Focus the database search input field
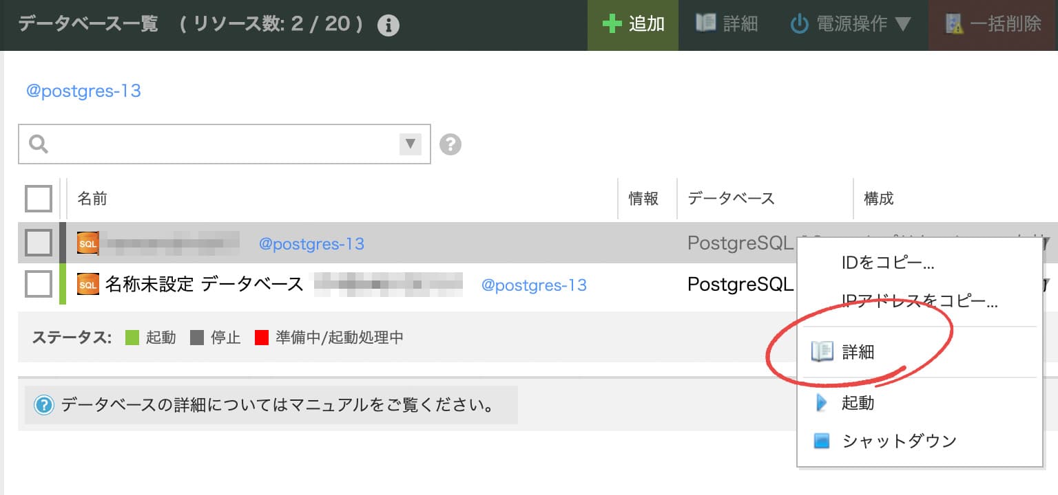The height and width of the screenshot is (495, 1058). (225, 144)
